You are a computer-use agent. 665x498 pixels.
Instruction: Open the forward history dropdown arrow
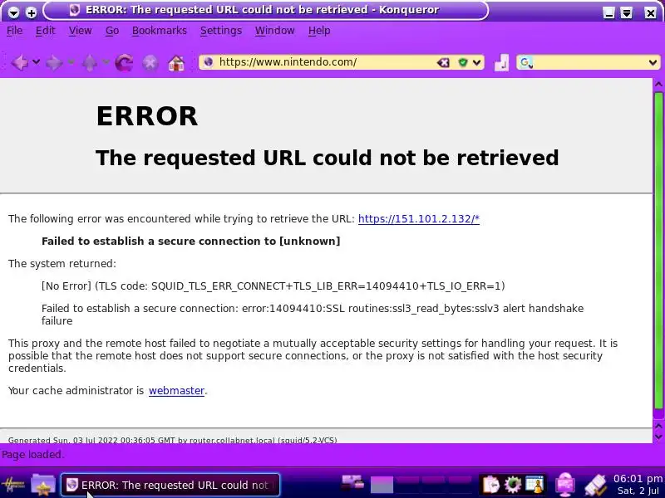pyautogui.click(x=71, y=63)
